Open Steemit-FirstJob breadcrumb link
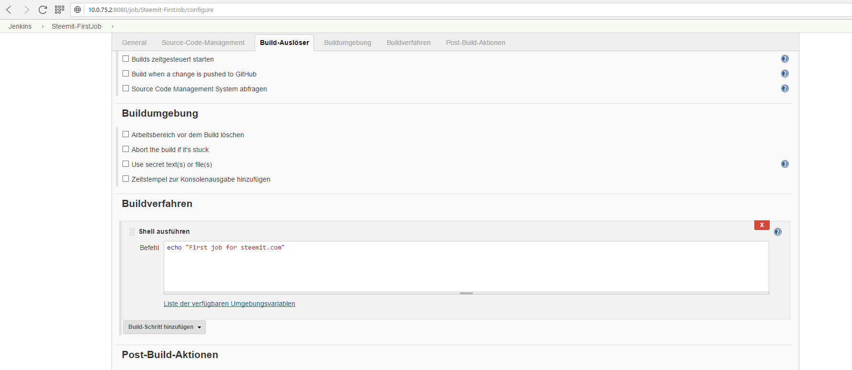 (x=77, y=26)
